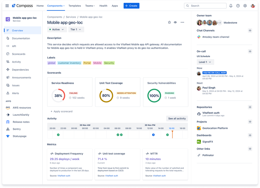Image resolution: width=260 pixels, height=188 pixels.
Task: Select Documentation in the sidebar
Action: coord(23,38)
